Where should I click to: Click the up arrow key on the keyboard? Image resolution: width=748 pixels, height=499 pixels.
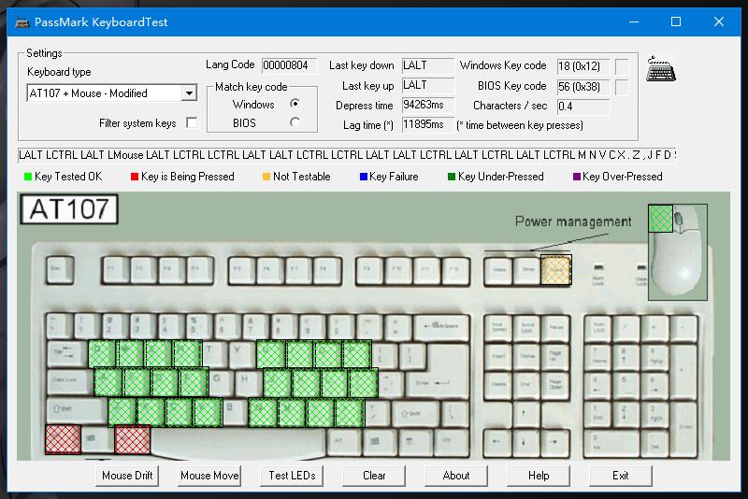tap(526, 413)
